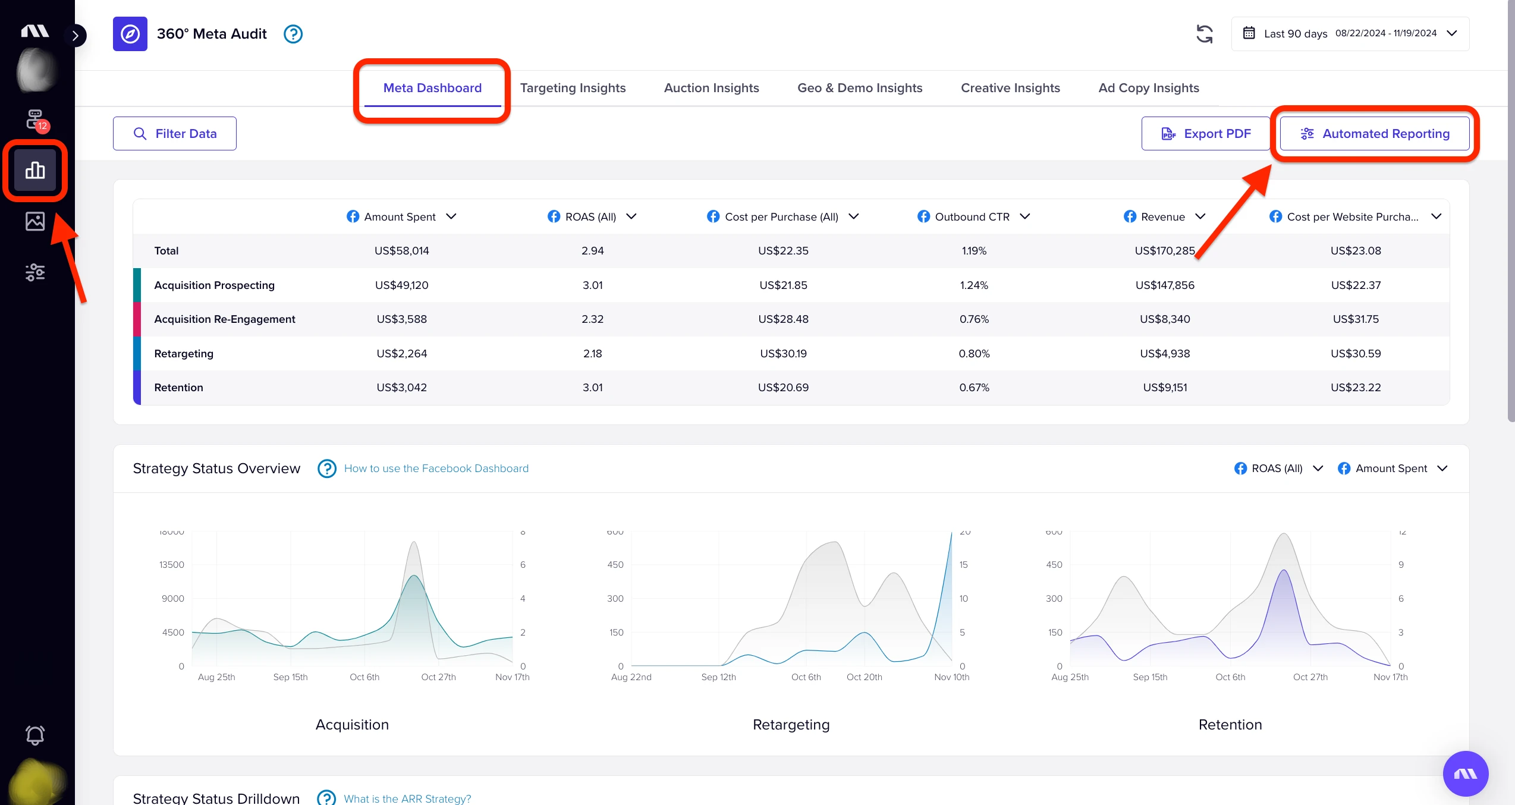1515x805 pixels.
Task: Select the Total row label
Action: (166, 251)
